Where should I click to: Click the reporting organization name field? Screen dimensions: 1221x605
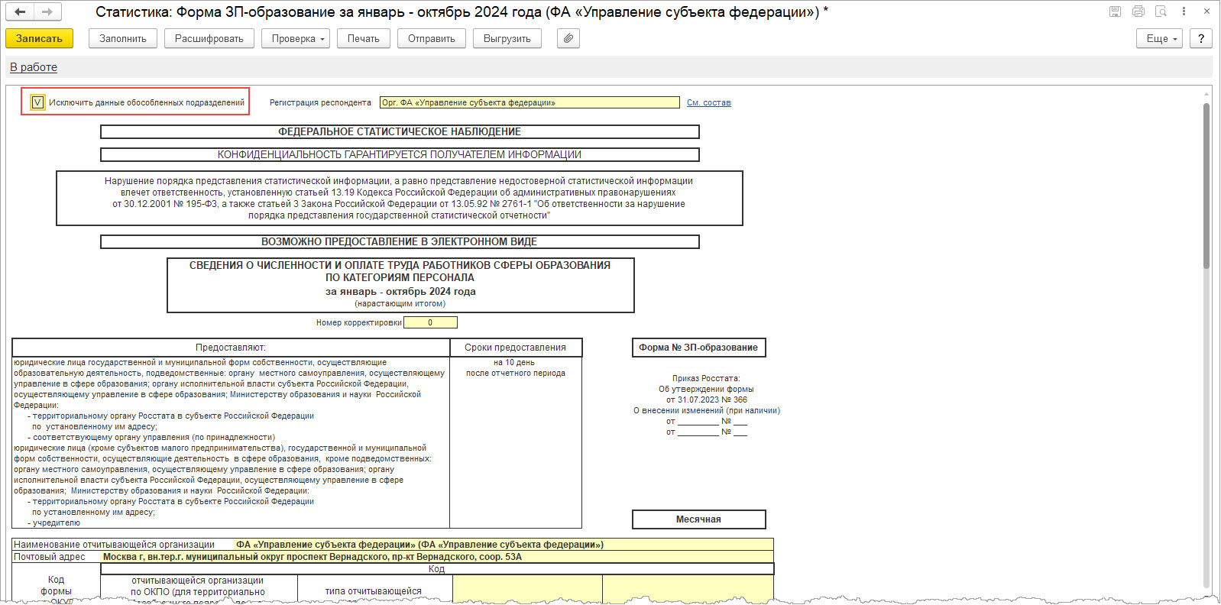point(503,545)
